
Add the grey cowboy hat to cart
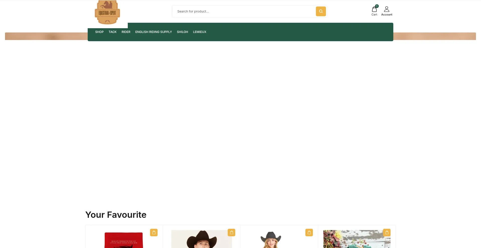pos(309,233)
